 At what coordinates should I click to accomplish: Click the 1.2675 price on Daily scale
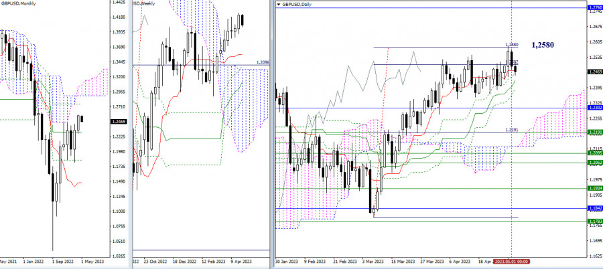(x=594, y=27)
